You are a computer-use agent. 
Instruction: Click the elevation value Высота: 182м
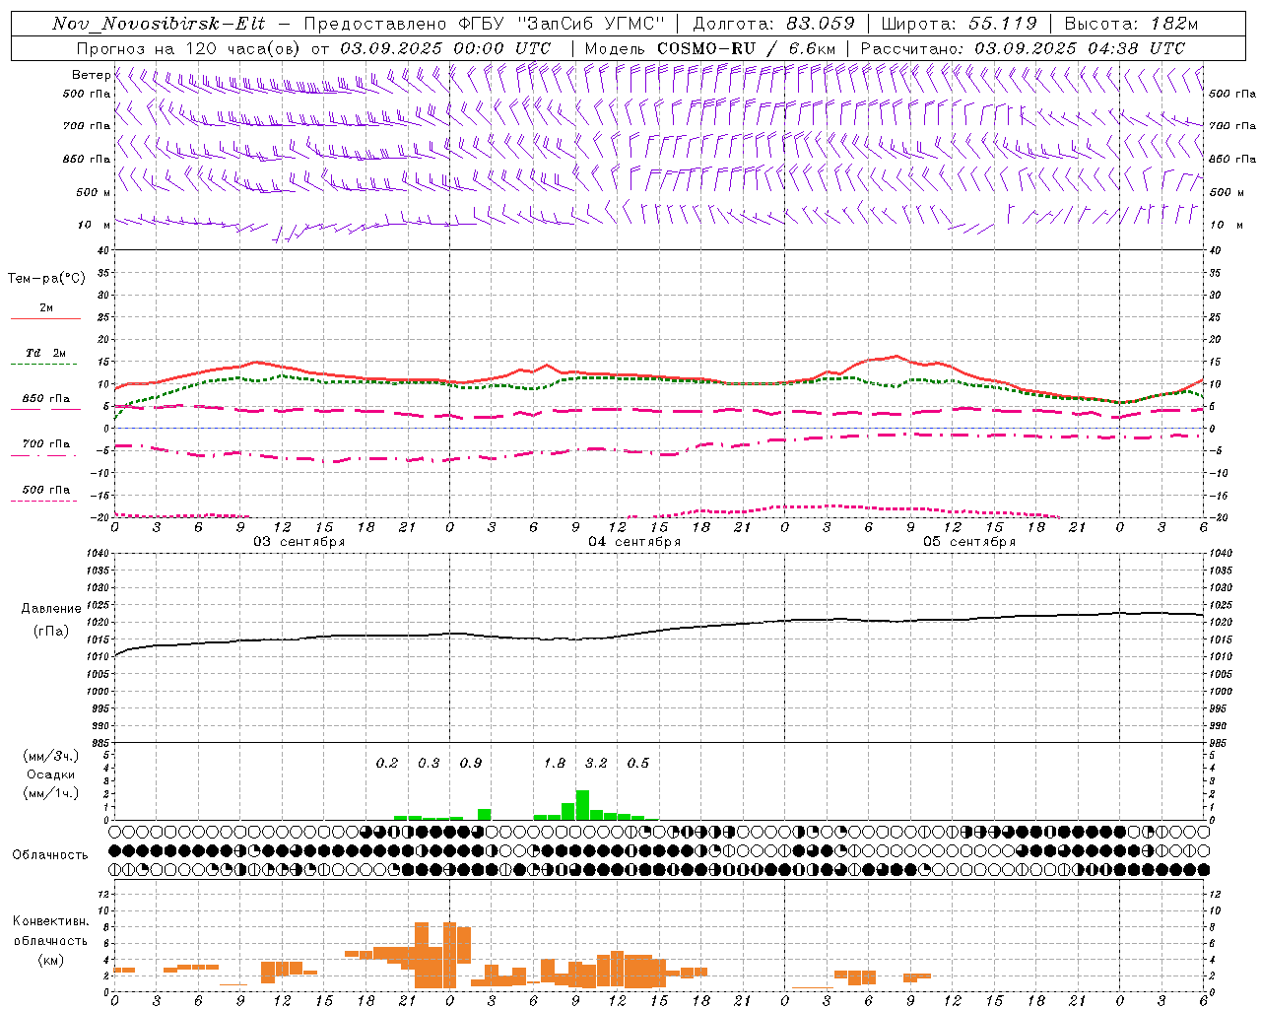[1131, 24]
